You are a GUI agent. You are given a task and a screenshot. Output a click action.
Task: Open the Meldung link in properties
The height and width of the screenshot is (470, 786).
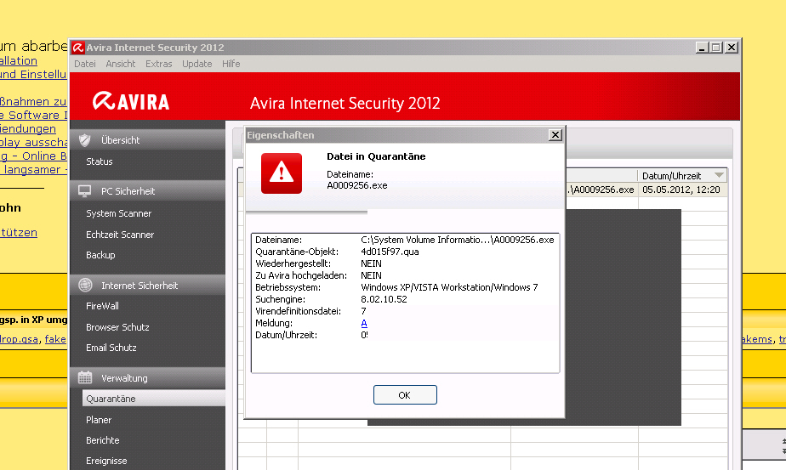[x=364, y=323]
